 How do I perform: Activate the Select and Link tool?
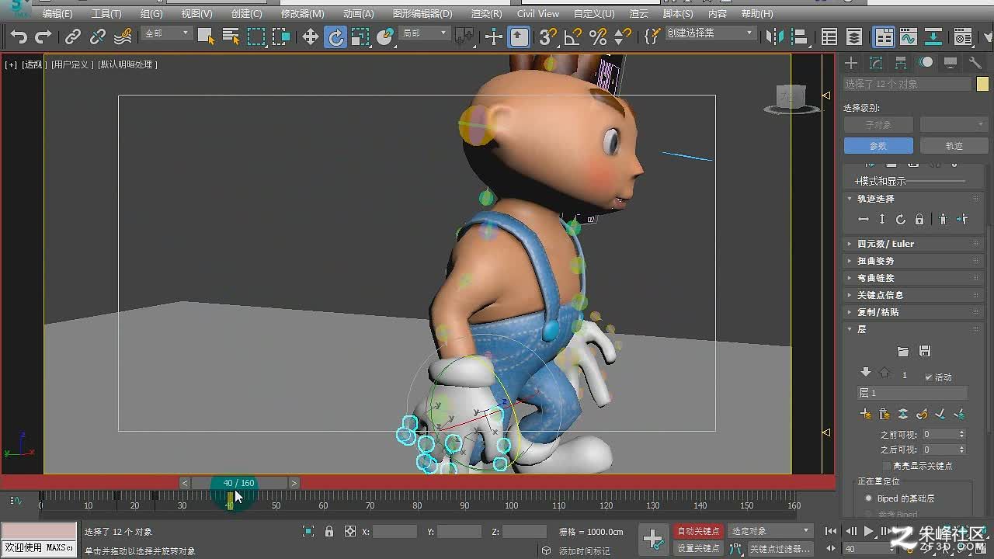(73, 36)
